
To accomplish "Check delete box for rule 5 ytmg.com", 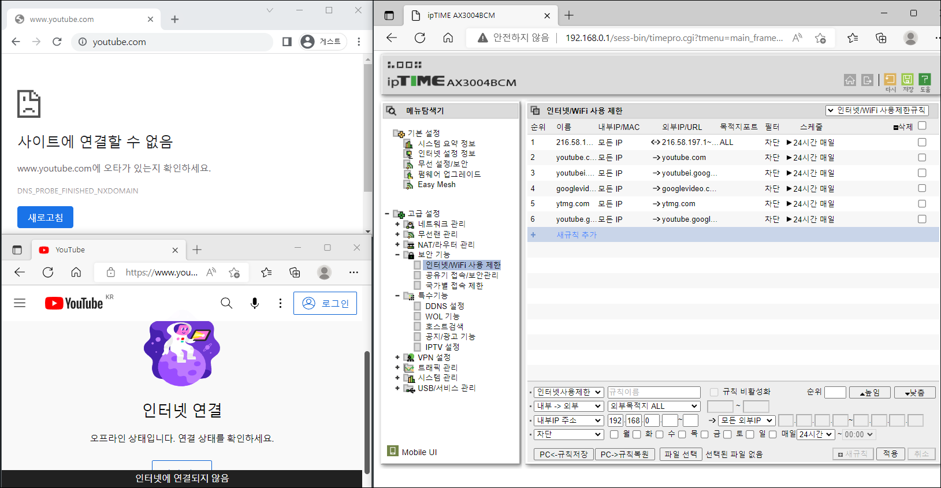I will click(x=922, y=203).
